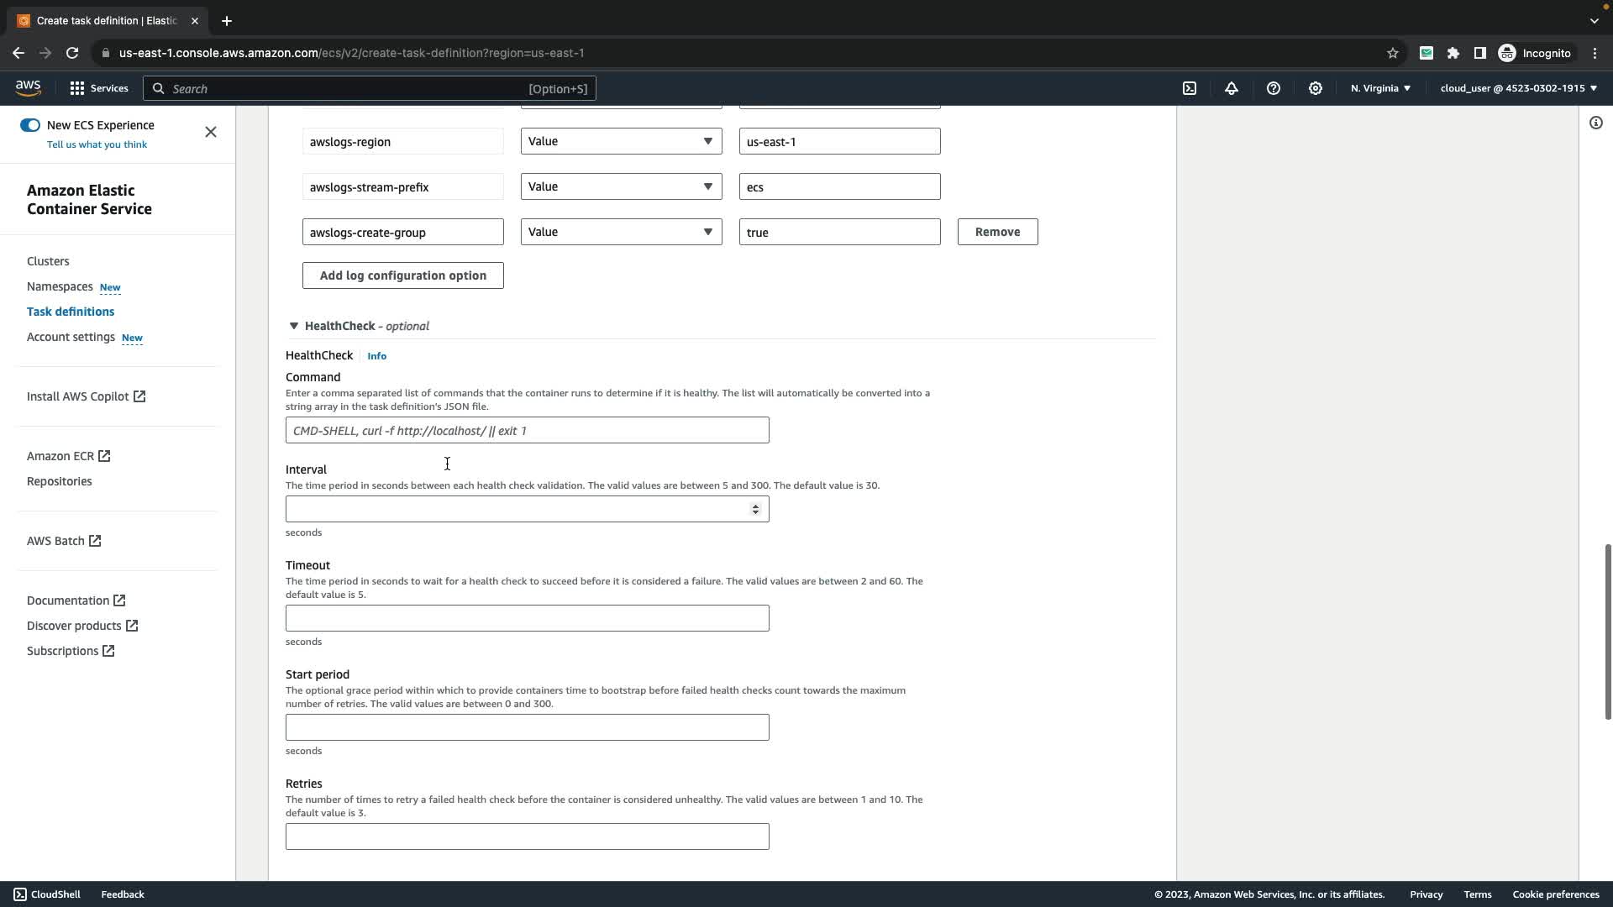Click the AWS logo home icon
Viewport: 1613px width, 907px height.
[28, 87]
